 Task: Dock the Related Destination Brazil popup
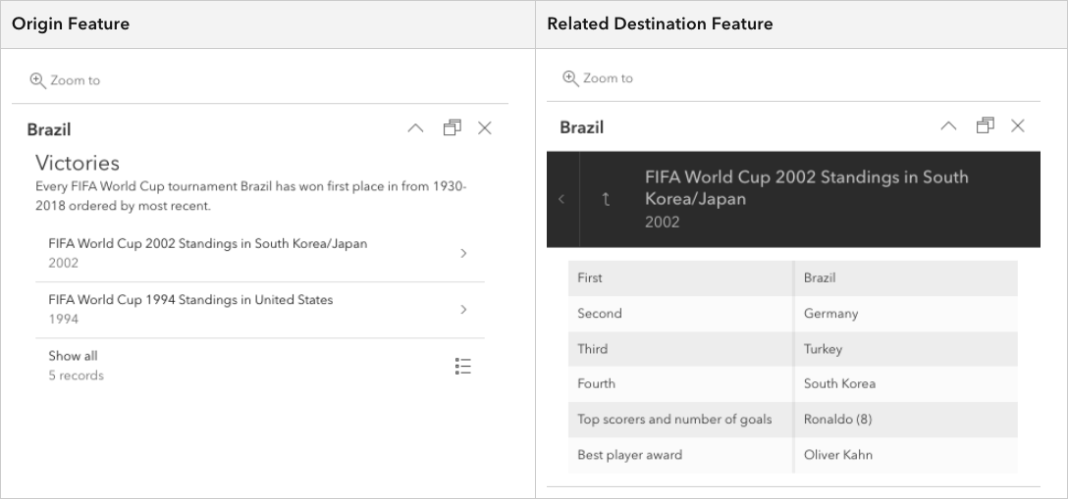point(985,125)
